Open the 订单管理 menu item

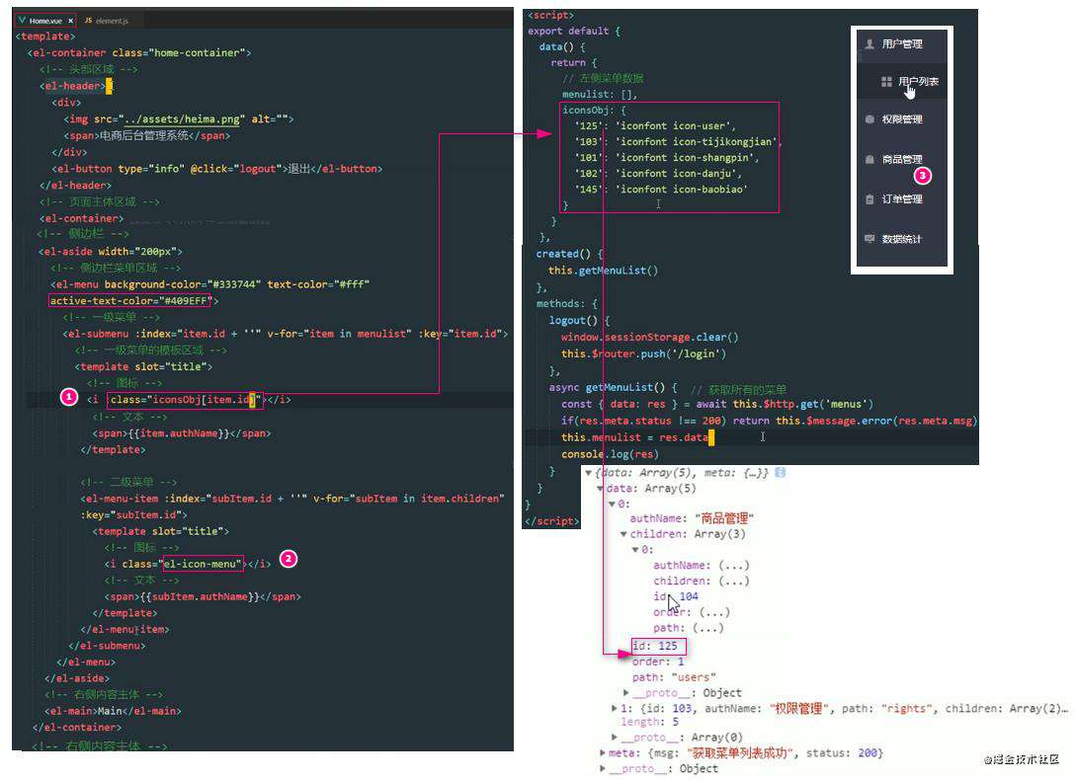pyautogui.click(x=902, y=198)
